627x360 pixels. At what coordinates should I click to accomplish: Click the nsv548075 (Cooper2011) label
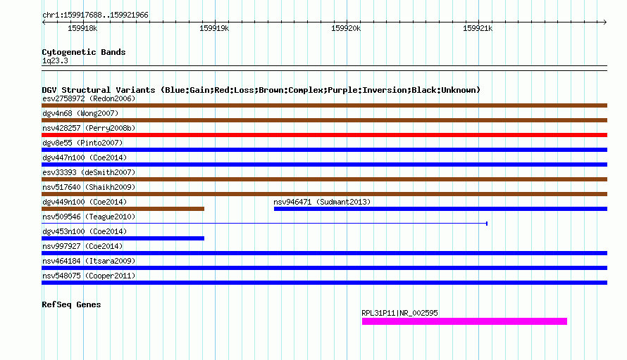point(89,276)
